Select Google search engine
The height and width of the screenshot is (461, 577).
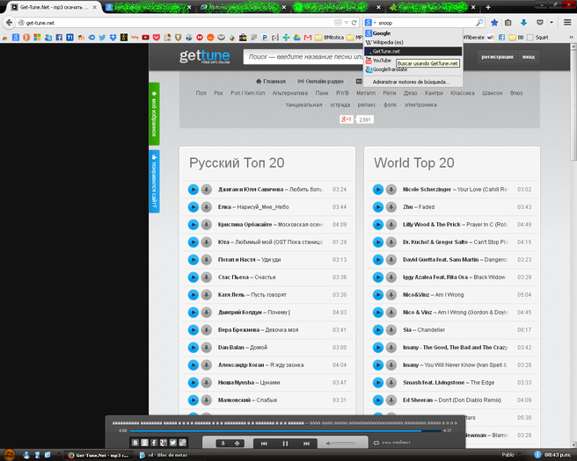[x=413, y=33]
